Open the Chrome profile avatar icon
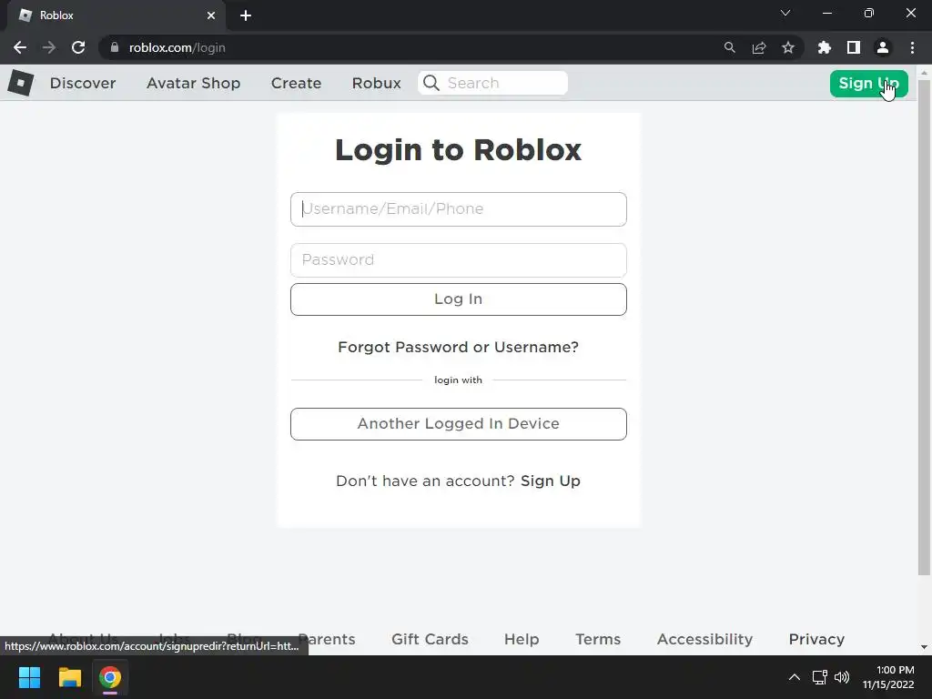The height and width of the screenshot is (699, 932). pos(883,47)
